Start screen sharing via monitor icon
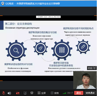The image size is (97, 96). [25, 93]
